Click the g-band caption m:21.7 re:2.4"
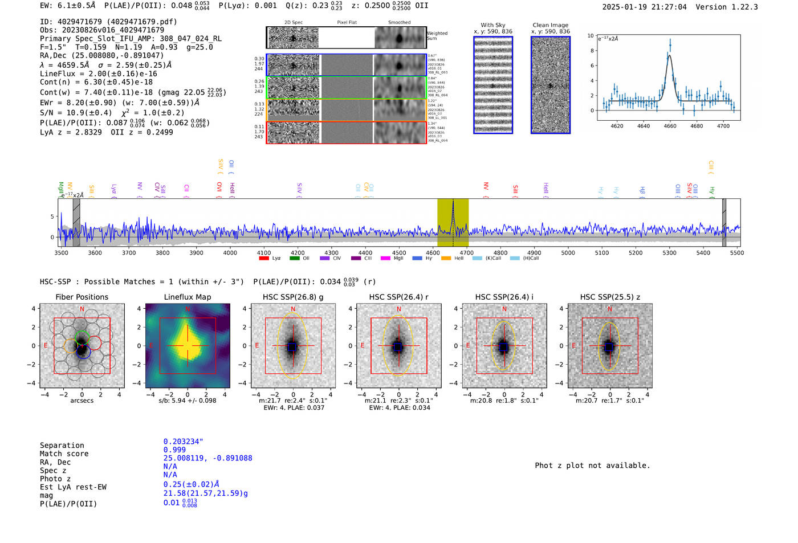 (293, 401)
